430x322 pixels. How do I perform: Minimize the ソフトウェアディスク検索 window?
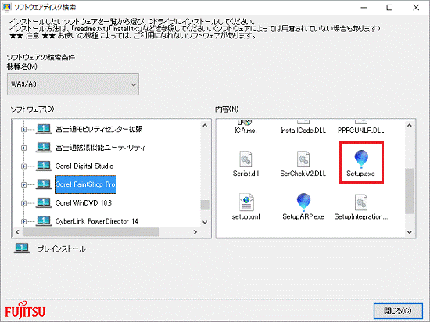tap(364, 8)
